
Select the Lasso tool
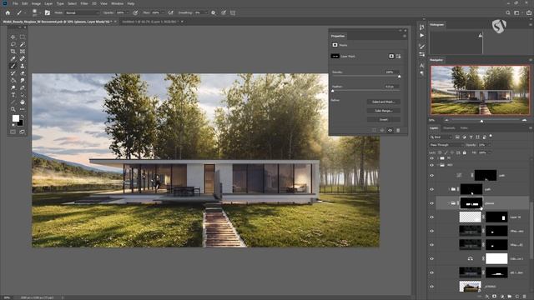[x=13, y=44]
